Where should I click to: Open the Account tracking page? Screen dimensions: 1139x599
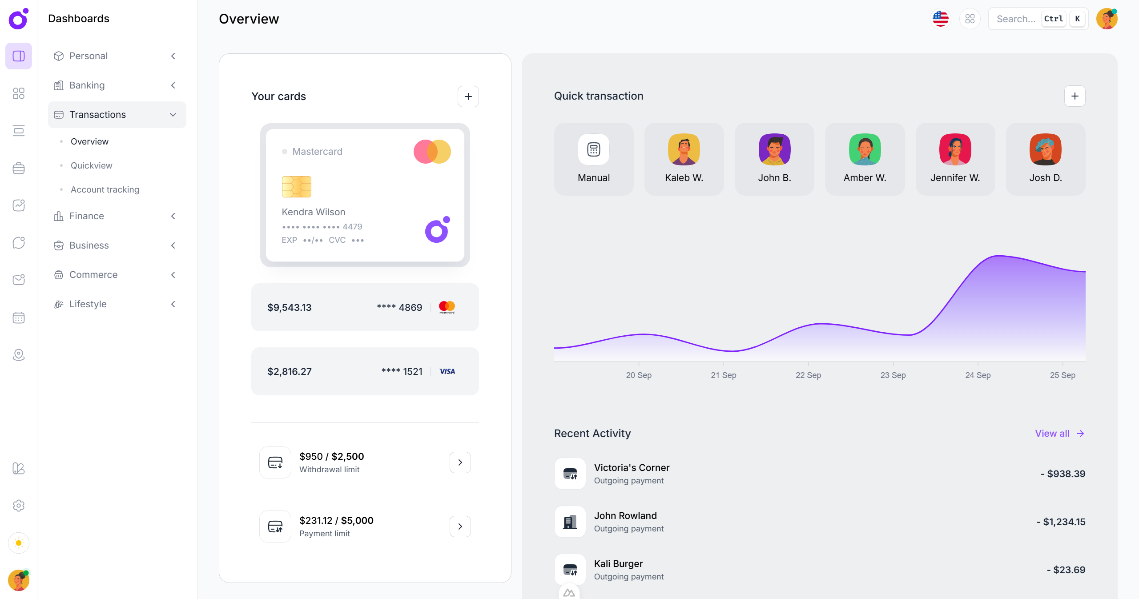pyautogui.click(x=105, y=189)
